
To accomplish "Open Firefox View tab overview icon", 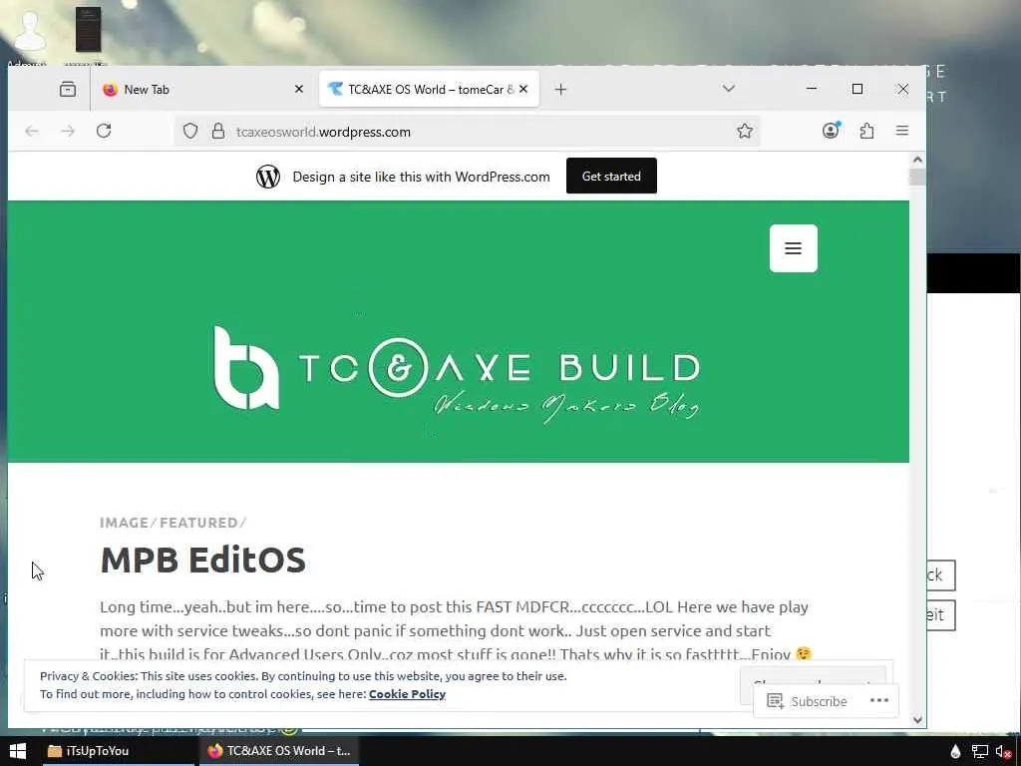I will point(68,89).
